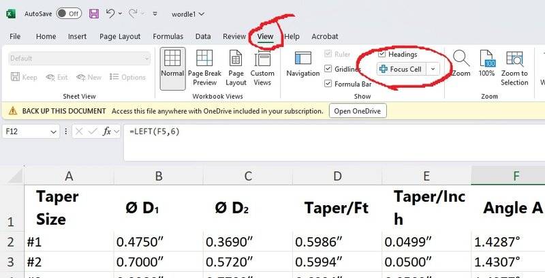This screenshot has height=278, width=545.
Task: Open the Navigation pane
Action: [303, 64]
